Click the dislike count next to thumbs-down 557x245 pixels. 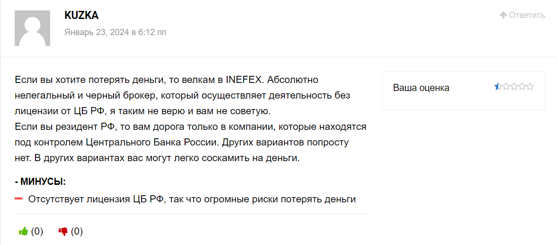pyautogui.click(x=77, y=232)
